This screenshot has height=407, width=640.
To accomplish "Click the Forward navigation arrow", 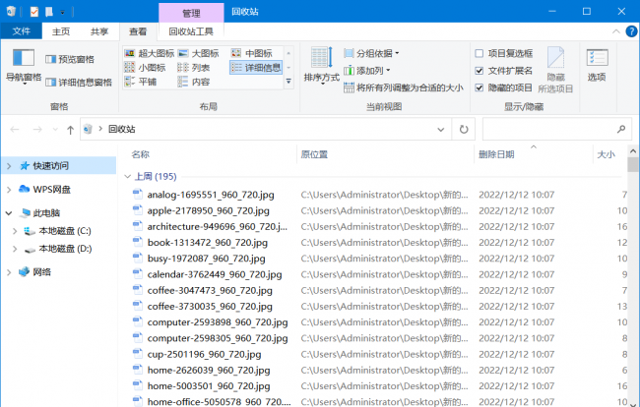I will pyautogui.click(x=37, y=130).
